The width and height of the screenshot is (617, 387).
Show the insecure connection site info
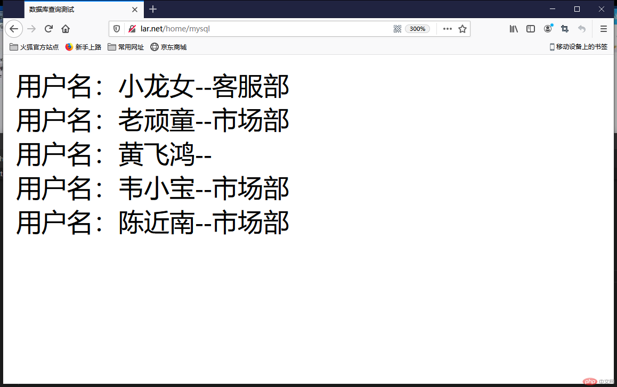click(132, 29)
